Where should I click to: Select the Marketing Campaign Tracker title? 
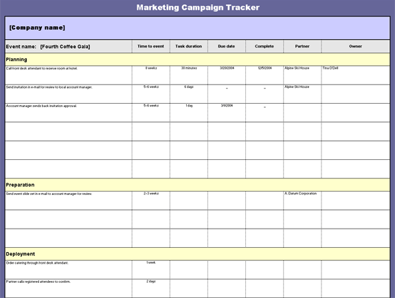click(198, 8)
